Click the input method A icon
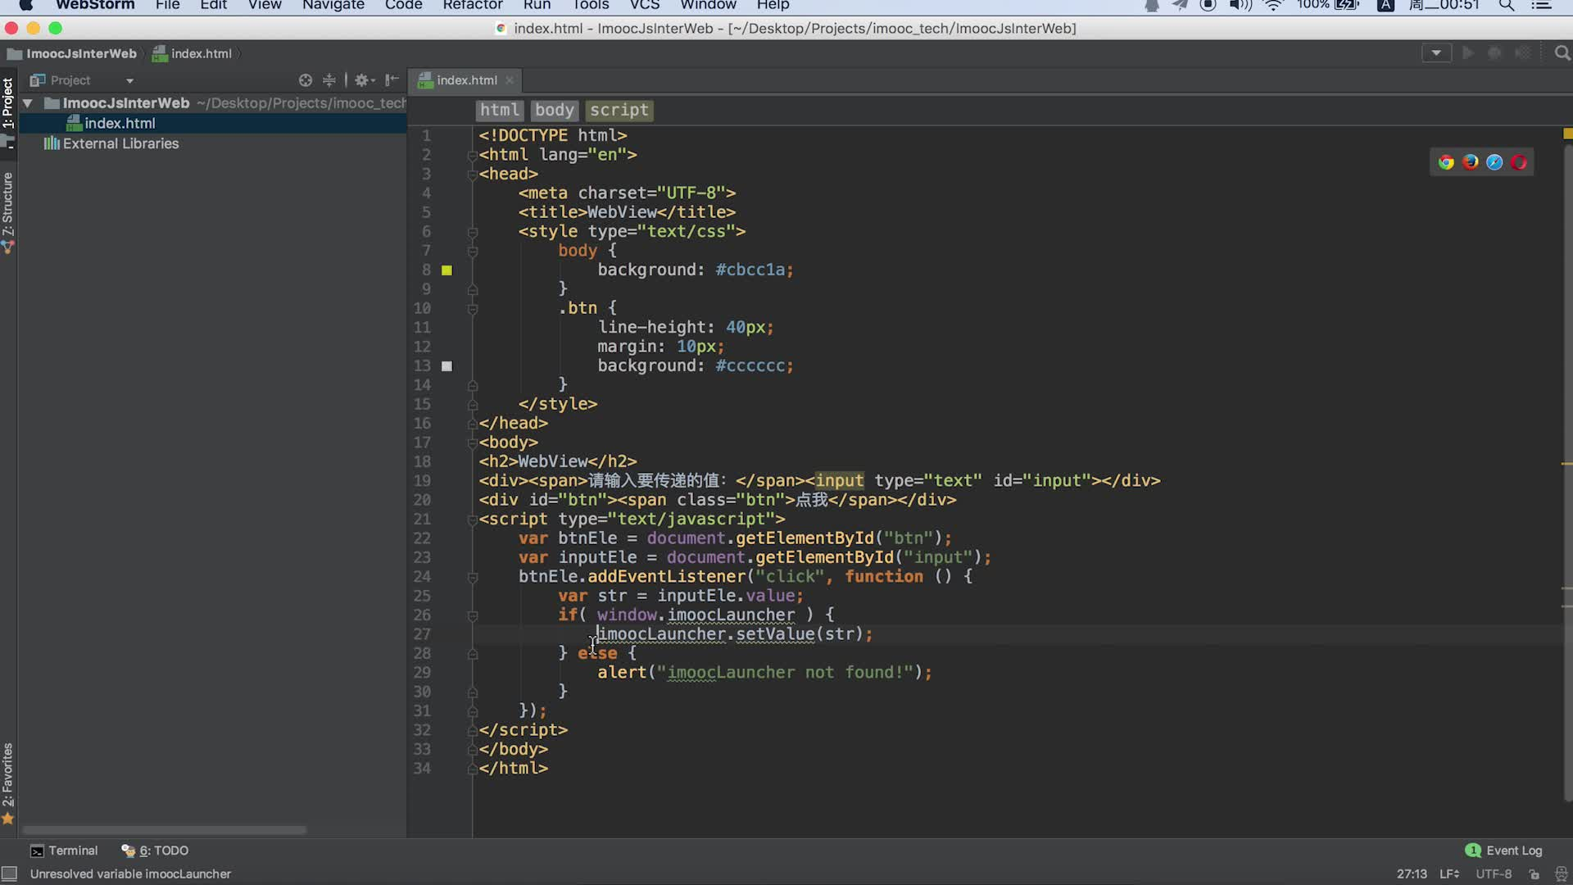 point(1385,6)
